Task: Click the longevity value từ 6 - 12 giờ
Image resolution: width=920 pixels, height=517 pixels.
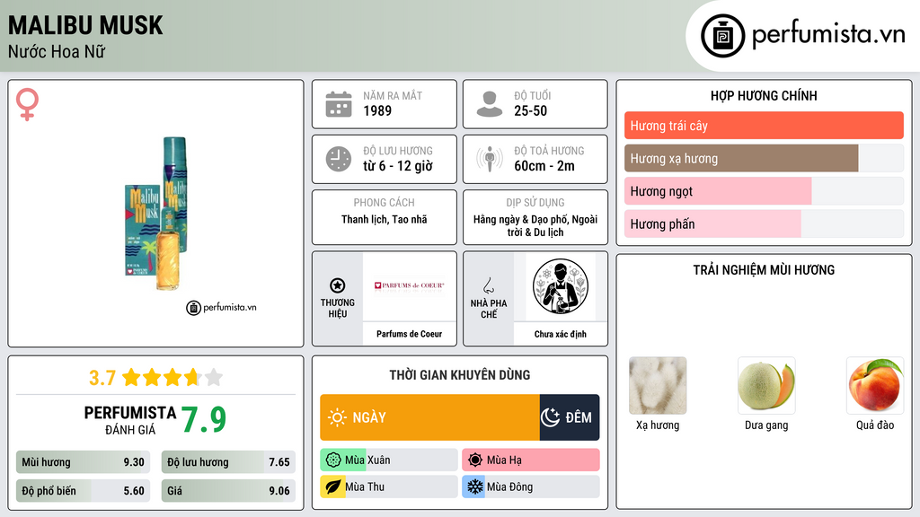Action: coord(398,166)
